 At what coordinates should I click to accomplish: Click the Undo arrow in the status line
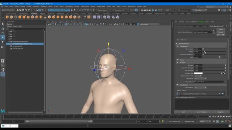coord(26,10)
